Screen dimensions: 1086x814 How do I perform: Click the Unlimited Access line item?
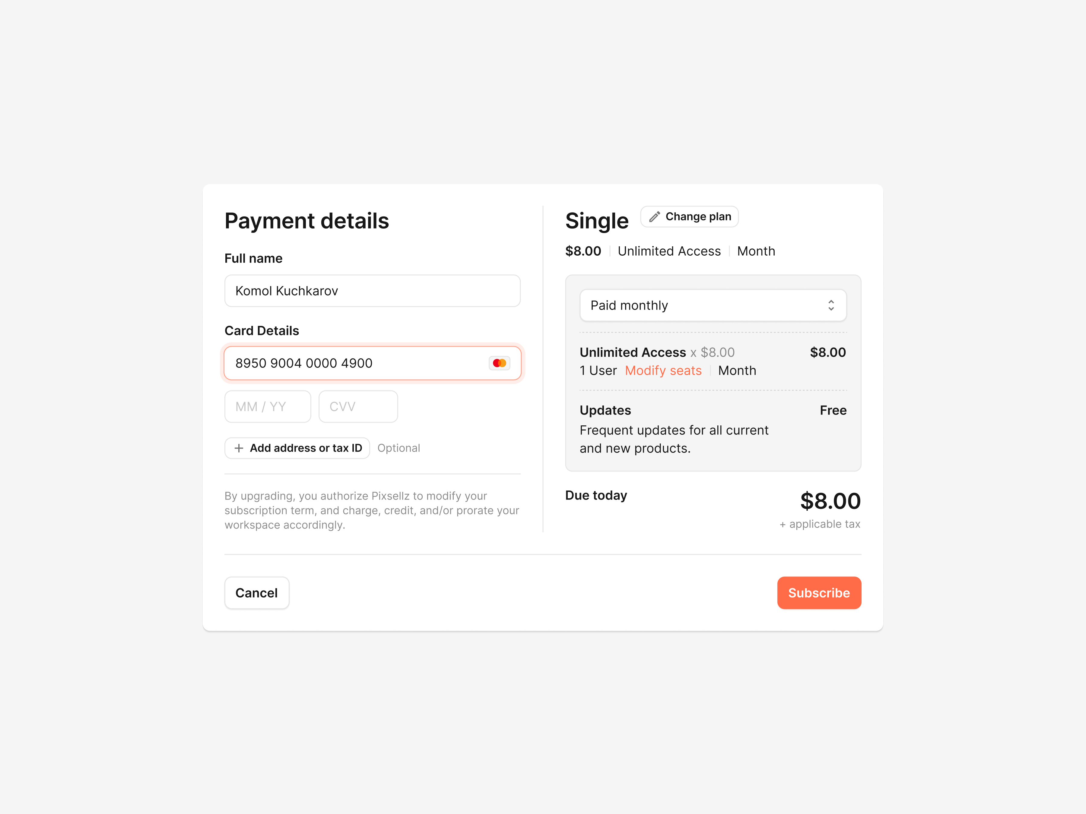pos(632,352)
